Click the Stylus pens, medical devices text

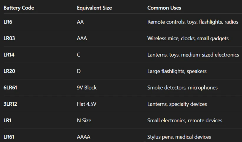click(179, 137)
